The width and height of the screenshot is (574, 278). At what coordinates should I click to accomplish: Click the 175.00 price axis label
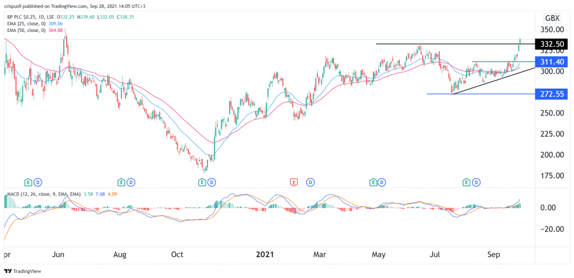click(552, 175)
